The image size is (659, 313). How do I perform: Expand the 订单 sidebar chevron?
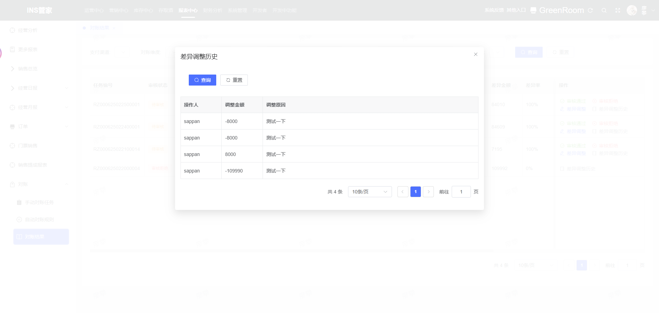tap(67, 126)
